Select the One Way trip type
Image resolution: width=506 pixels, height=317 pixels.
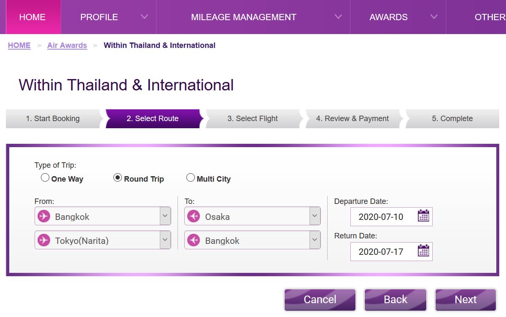point(45,178)
